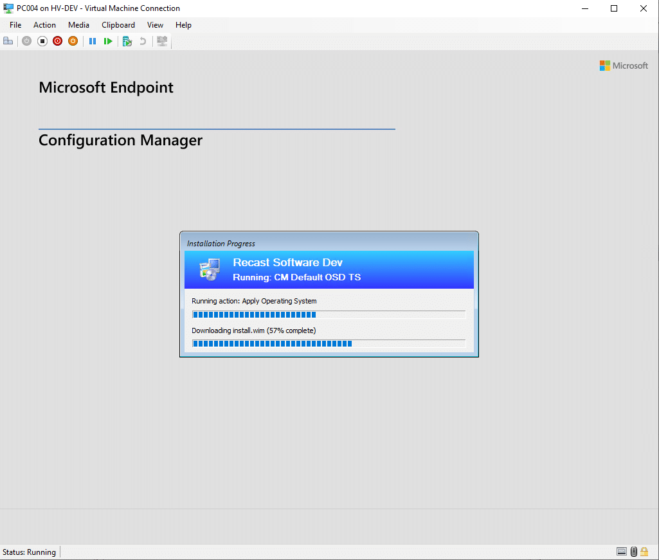Pause the running virtual machine
This screenshot has width=659, height=560.
point(92,41)
